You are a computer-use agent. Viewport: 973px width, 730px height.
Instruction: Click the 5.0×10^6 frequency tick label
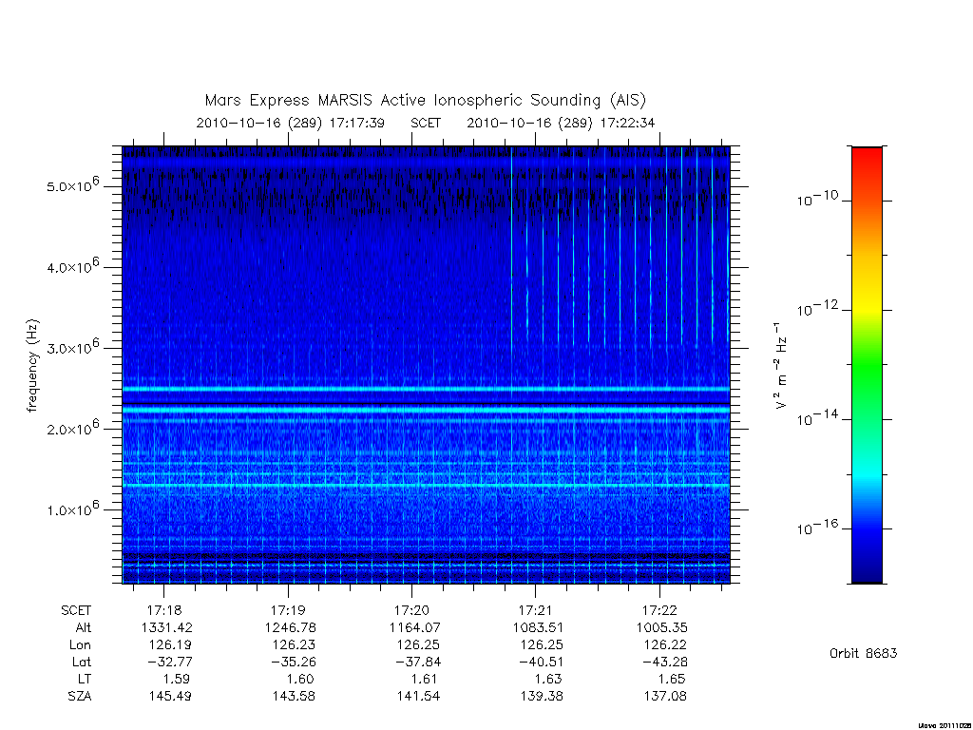72,185
